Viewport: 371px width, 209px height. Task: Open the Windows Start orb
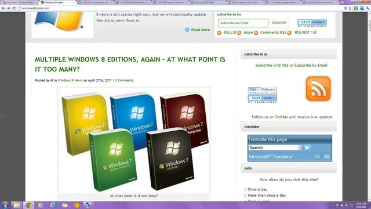coord(5,205)
